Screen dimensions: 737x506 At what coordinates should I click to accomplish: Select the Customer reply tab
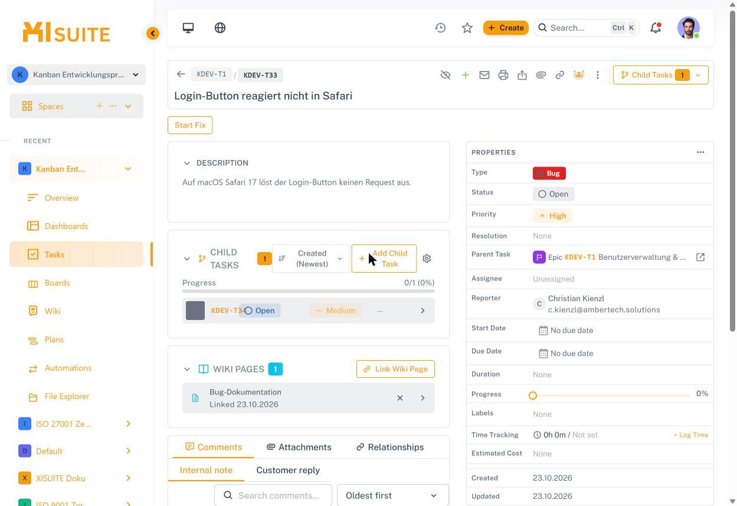(x=288, y=470)
